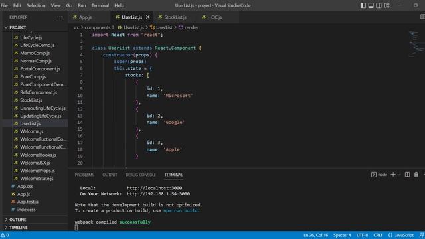The image size is (425, 239).
Task: Click the editor minimap preview
Action: click(416, 43)
